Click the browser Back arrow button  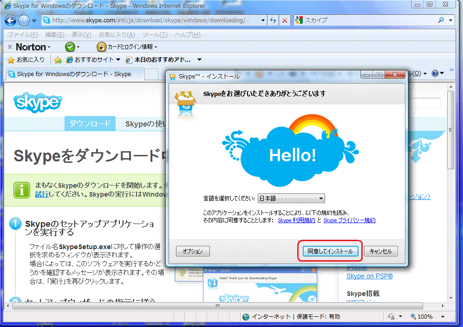pyautogui.click(x=10, y=20)
